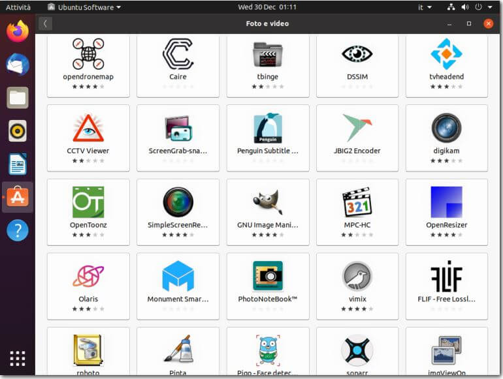Open the OpenToonz green icon
Screen dimensions: 503x379
coord(88,202)
